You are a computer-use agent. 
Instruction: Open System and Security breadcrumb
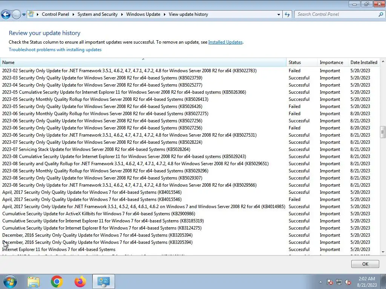pyautogui.click(x=98, y=14)
